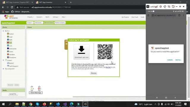The image size is (190, 107).
Task: Click the MIT App Inventor logo
Action: pyautogui.click(x=11, y=17)
